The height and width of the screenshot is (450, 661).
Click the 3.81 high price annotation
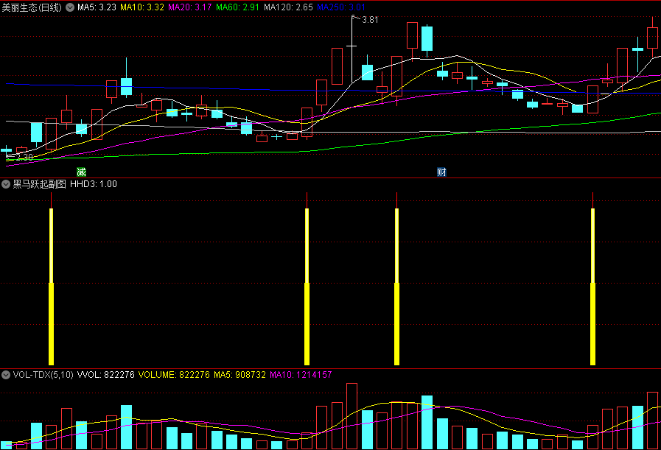point(370,20)
